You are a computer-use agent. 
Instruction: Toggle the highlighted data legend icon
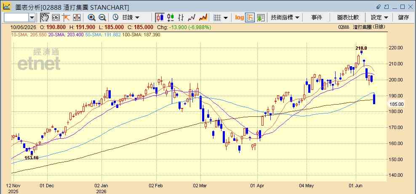250,18
